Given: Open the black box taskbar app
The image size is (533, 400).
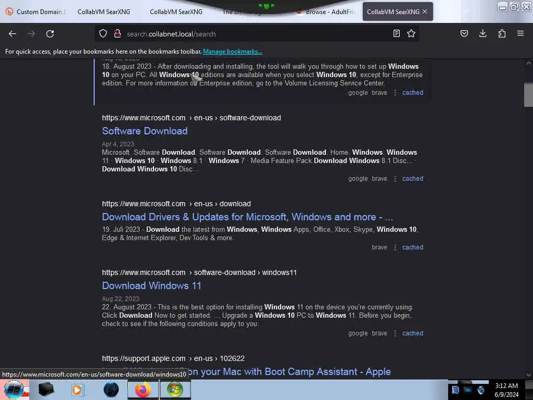Looking at the screenshot, I should (x=46, y=390).
